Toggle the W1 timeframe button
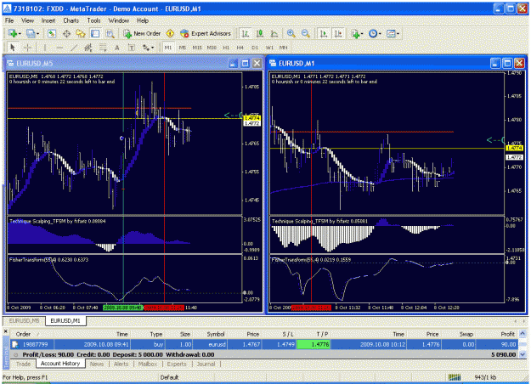The image size is (531, 384). 269,48
